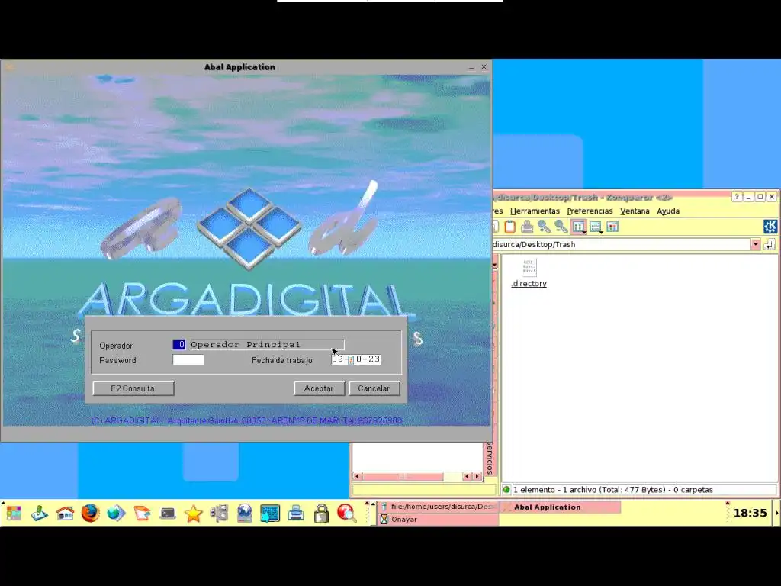Screen dimensions: 781x586
Task: Open the yellow star bookmarks icon
Action: 193,514
